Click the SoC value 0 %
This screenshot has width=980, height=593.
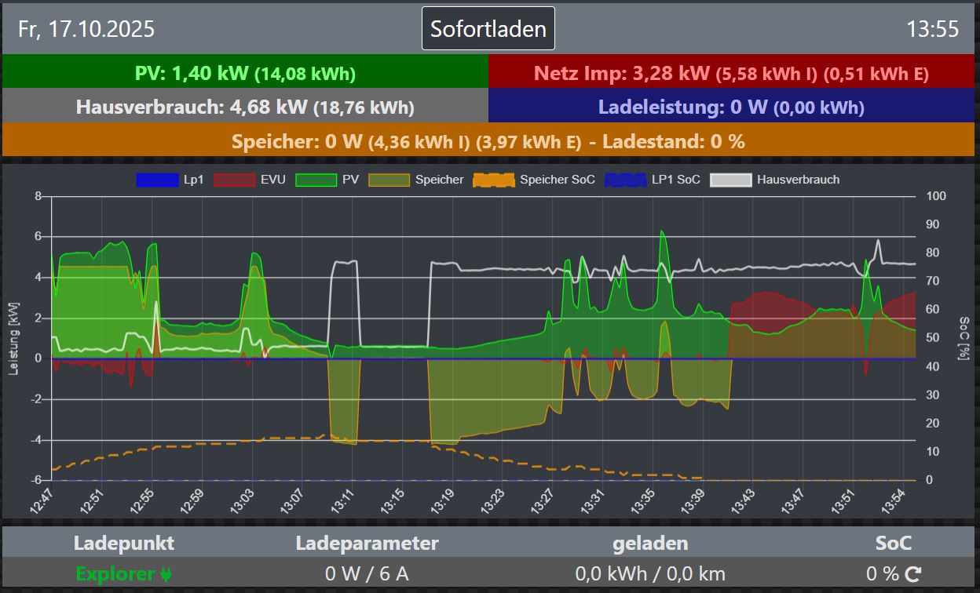[883, 574]
